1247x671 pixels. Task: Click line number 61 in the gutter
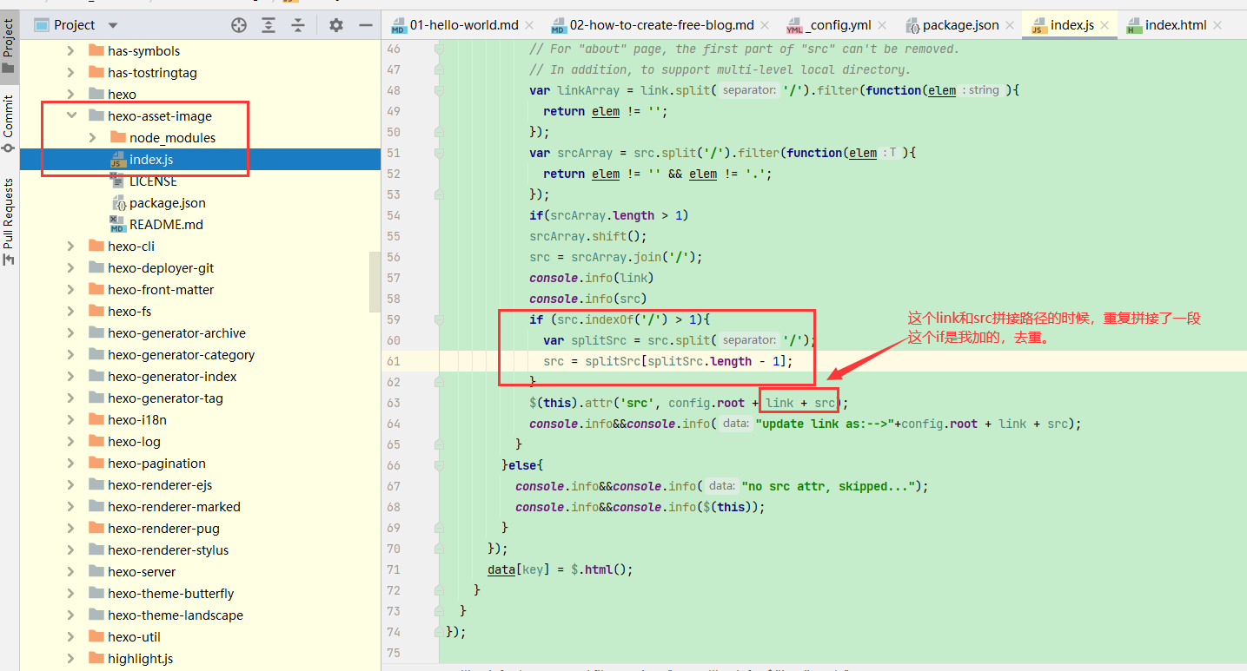coord(394,361)
